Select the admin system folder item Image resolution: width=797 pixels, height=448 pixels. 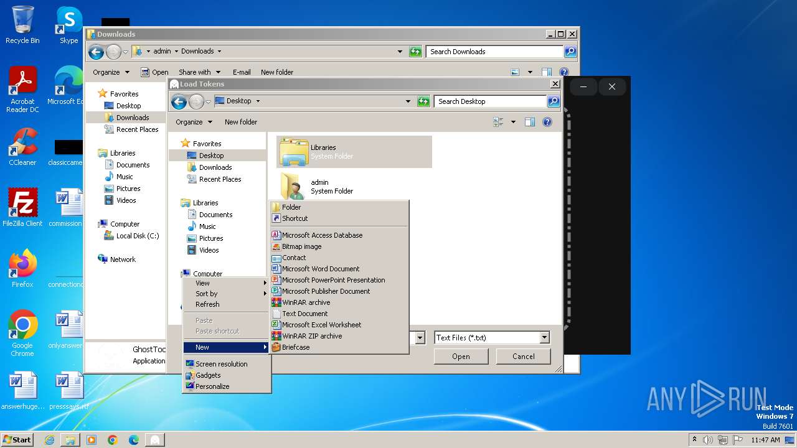coord(354,186)
